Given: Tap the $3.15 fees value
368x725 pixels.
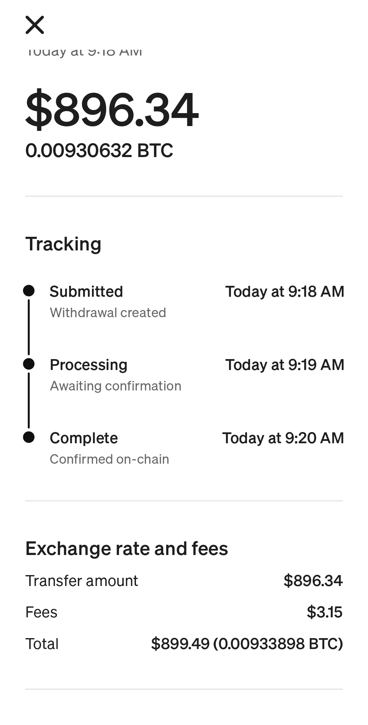Looking at the screenshot, I should tap(324, 612).
